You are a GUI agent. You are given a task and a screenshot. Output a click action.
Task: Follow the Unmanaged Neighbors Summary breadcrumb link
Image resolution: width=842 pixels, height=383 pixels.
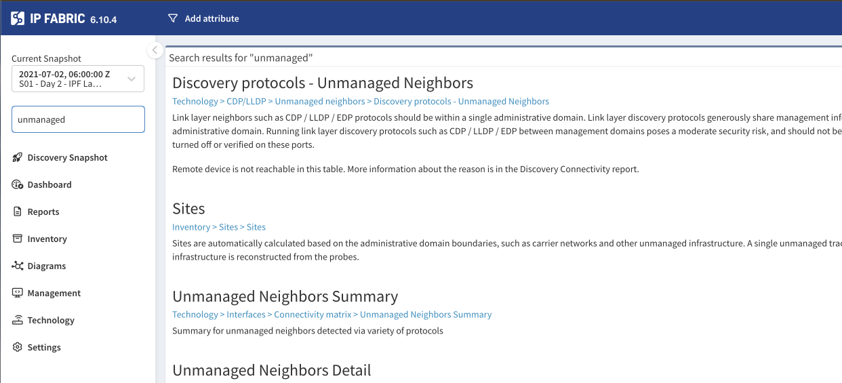point(425,315)
